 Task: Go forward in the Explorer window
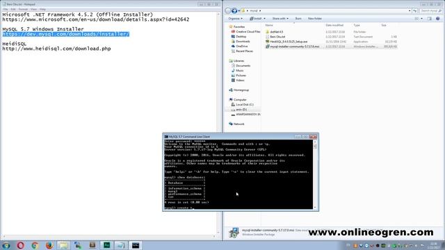coord(234,11)
